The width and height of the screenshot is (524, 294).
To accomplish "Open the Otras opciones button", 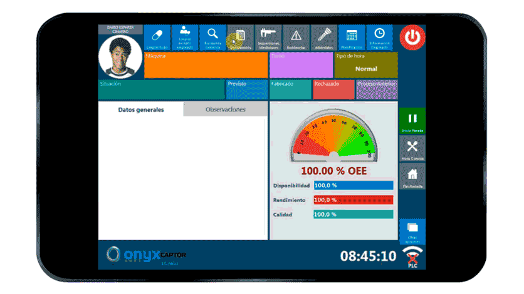I will coord(412,231).
